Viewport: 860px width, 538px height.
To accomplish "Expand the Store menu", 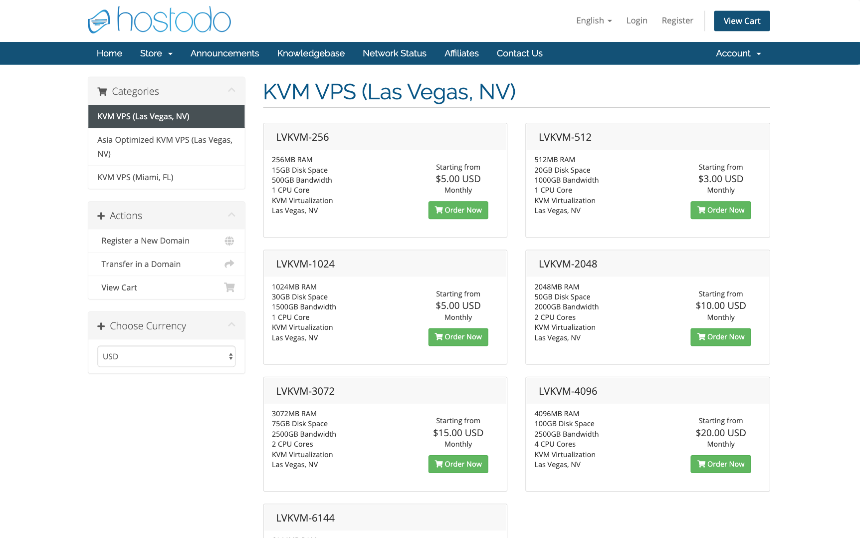I will coord(156,53).
